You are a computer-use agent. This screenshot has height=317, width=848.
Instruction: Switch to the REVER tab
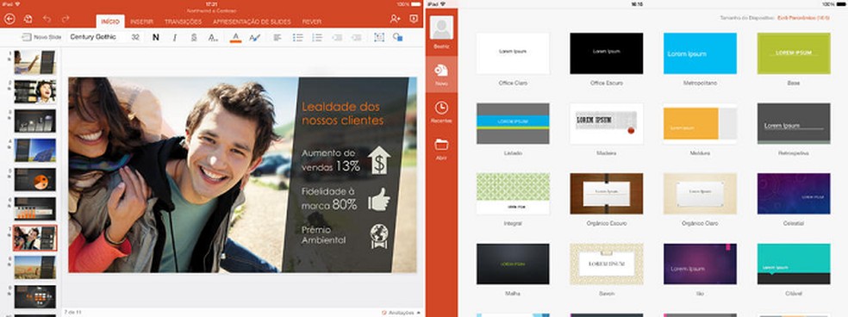tap(312, 22)
